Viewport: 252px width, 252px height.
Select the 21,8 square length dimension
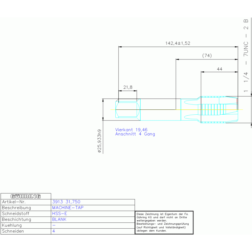(x=128, y=87)
